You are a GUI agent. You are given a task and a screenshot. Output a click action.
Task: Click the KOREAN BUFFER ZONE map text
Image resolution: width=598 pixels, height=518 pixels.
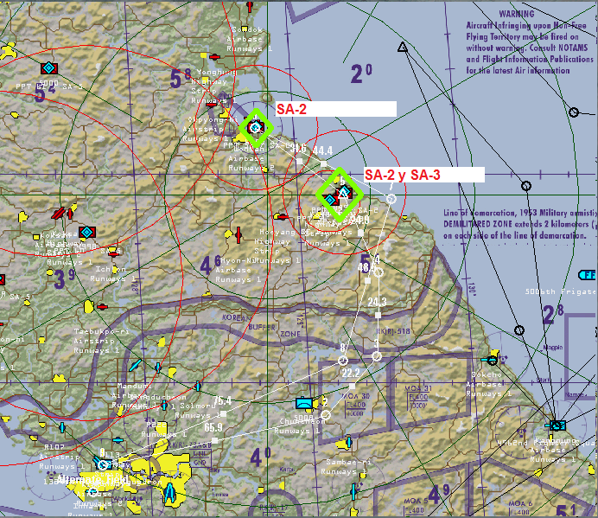(263, 326)
